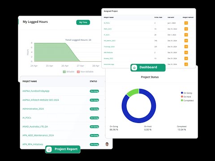Click the My Logged Hours title
This screenshot has width=215, height=161.
35,22
